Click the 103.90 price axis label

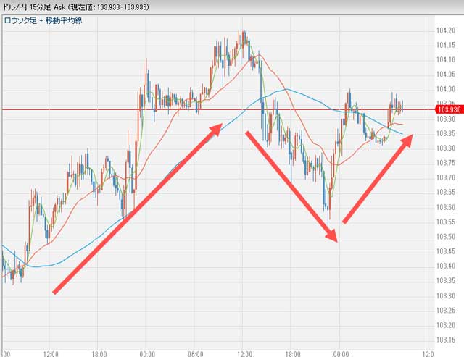coord(446,119)
